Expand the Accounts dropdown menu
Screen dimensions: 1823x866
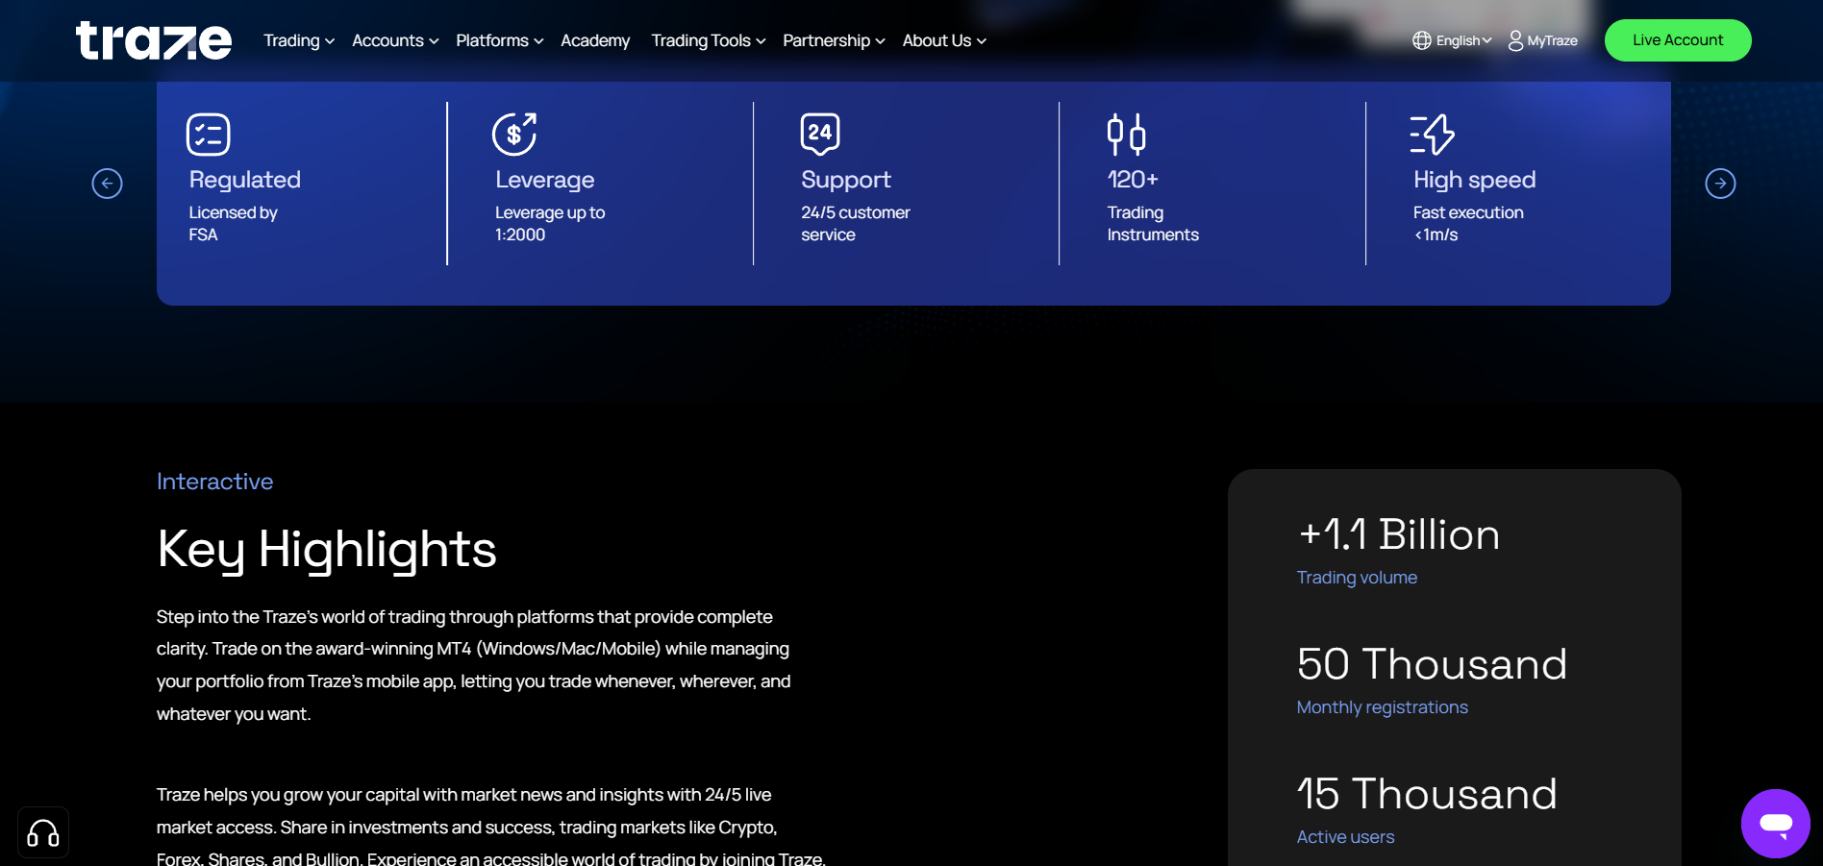395,40
